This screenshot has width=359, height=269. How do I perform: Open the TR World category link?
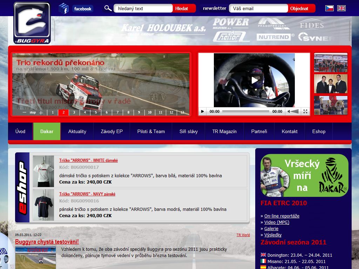pos(243,235)
